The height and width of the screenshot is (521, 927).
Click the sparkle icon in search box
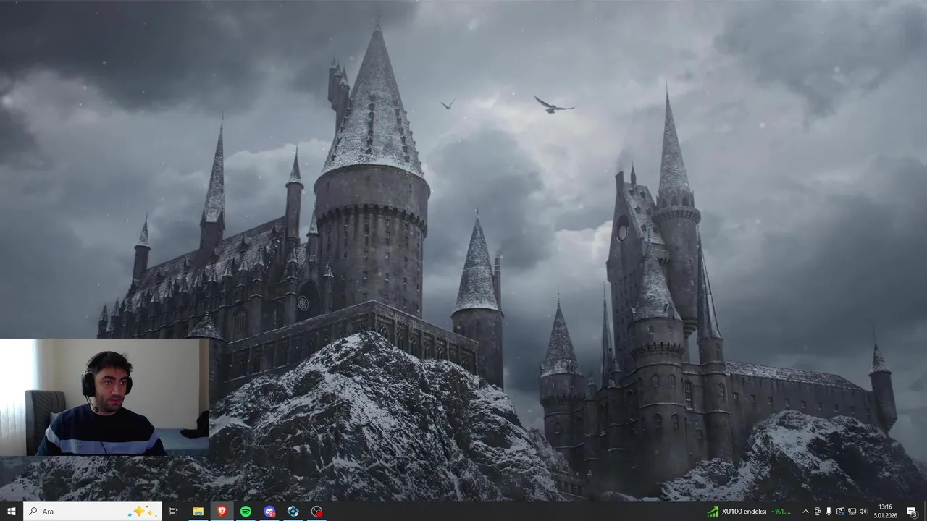141,511
